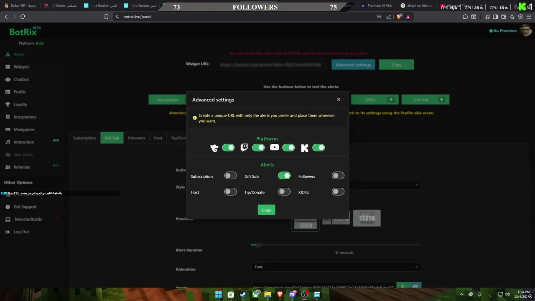Click the Copy button beside Widget URL

pos(396,65)
